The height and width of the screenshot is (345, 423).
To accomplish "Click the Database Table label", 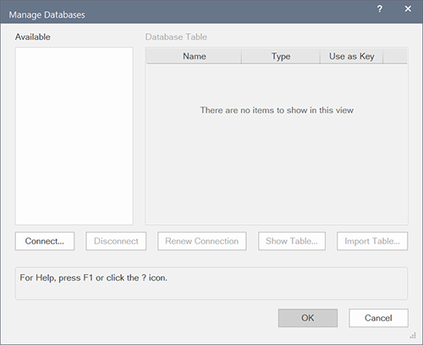I will click(x=176, y=37).
